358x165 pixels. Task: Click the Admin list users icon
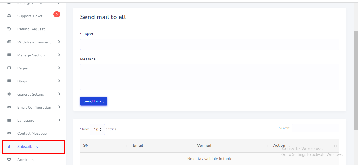pos(9,160)
